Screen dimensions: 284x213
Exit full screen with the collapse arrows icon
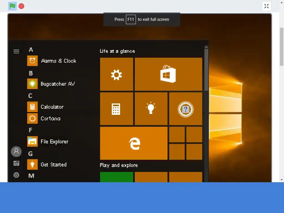pos(267,6)
